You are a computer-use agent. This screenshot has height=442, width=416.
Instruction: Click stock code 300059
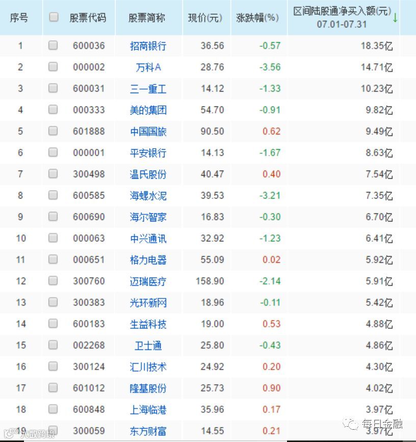click(89, 431)
